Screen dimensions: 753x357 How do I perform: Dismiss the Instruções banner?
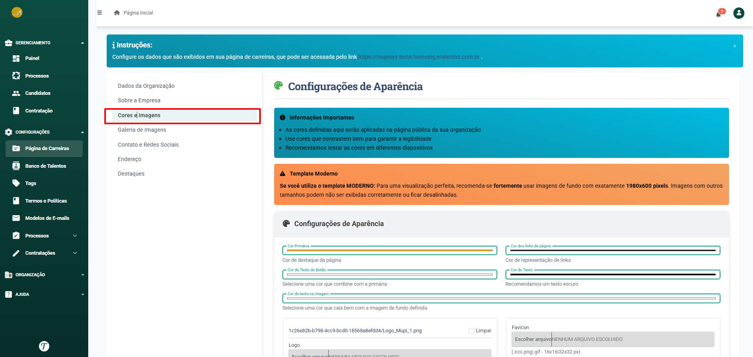coord(735,46)
